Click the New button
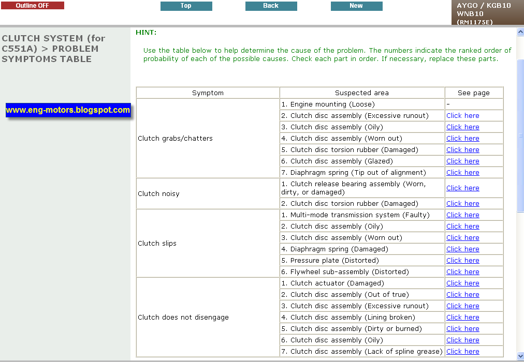The image size is (524, 362). click(357, 6)
